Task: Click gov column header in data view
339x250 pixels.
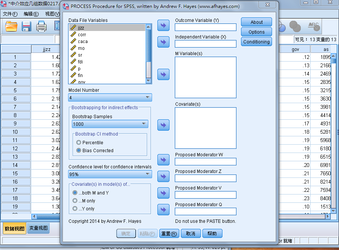Action: point(295,49)
